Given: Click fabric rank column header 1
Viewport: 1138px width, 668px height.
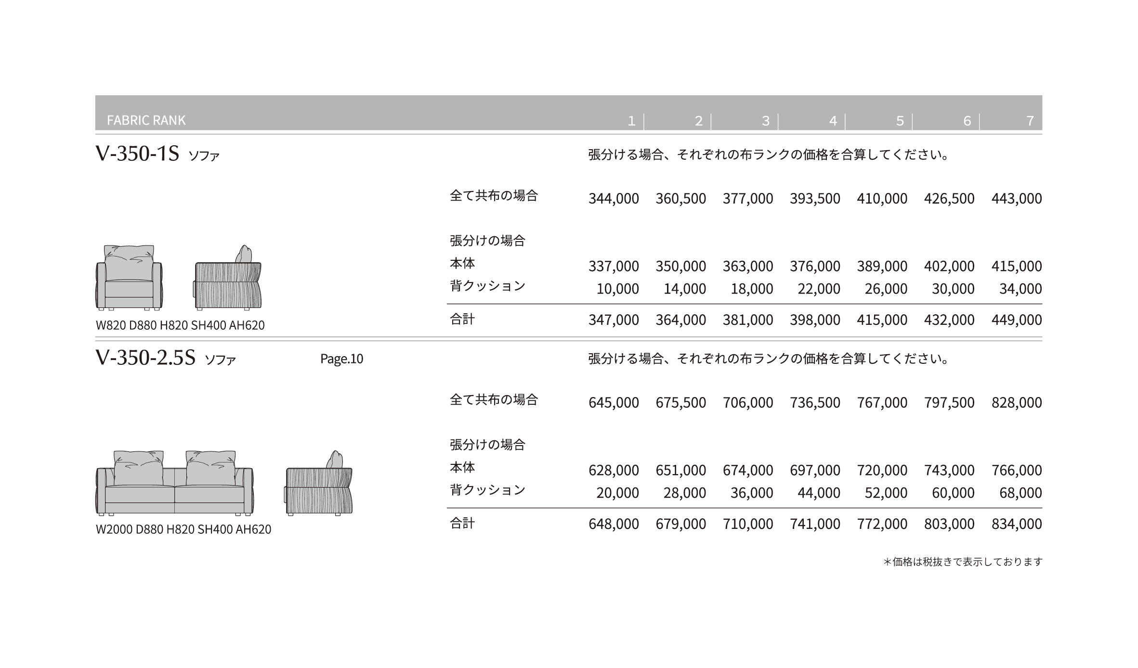Looking at the screenshot, I should click(x=631, y=121).
